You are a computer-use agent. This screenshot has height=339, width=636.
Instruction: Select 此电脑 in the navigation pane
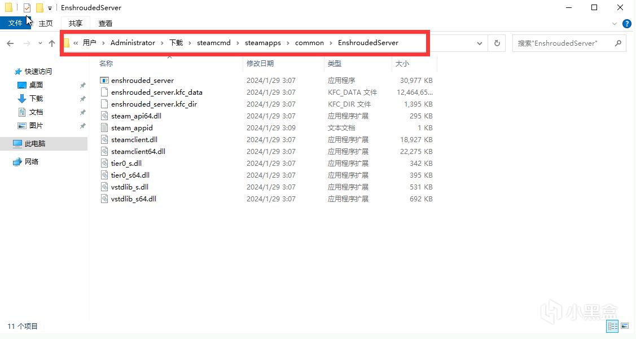tap(35, 143)
